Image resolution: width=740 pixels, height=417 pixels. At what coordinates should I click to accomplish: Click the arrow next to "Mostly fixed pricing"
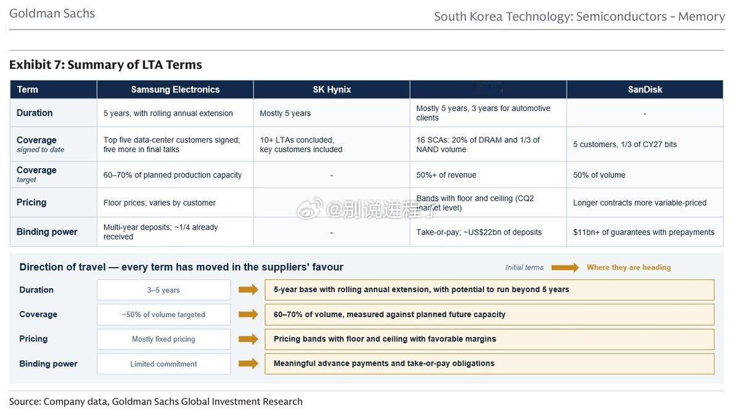pos(248,339)
